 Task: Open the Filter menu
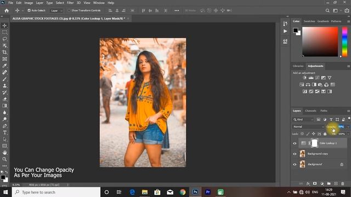pos(70,3)
